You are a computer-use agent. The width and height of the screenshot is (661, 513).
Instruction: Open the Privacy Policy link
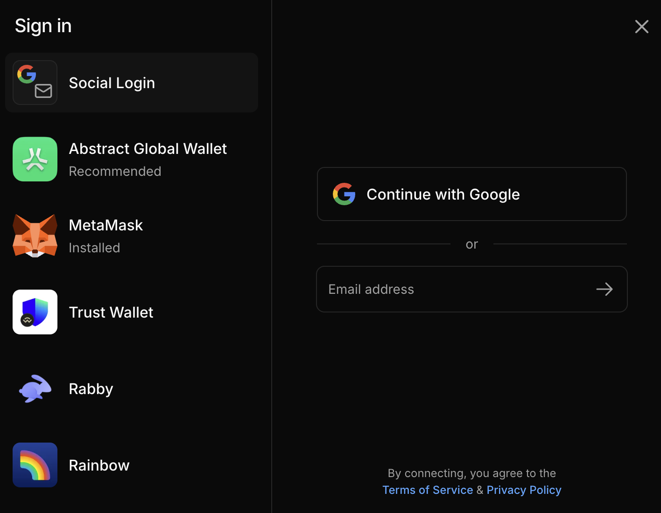(x=524, y=490)
